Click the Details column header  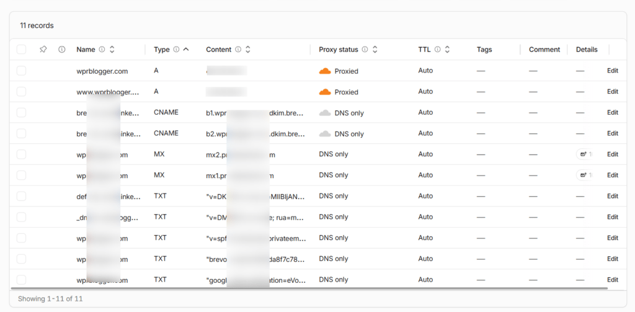[x=587, y=50]
